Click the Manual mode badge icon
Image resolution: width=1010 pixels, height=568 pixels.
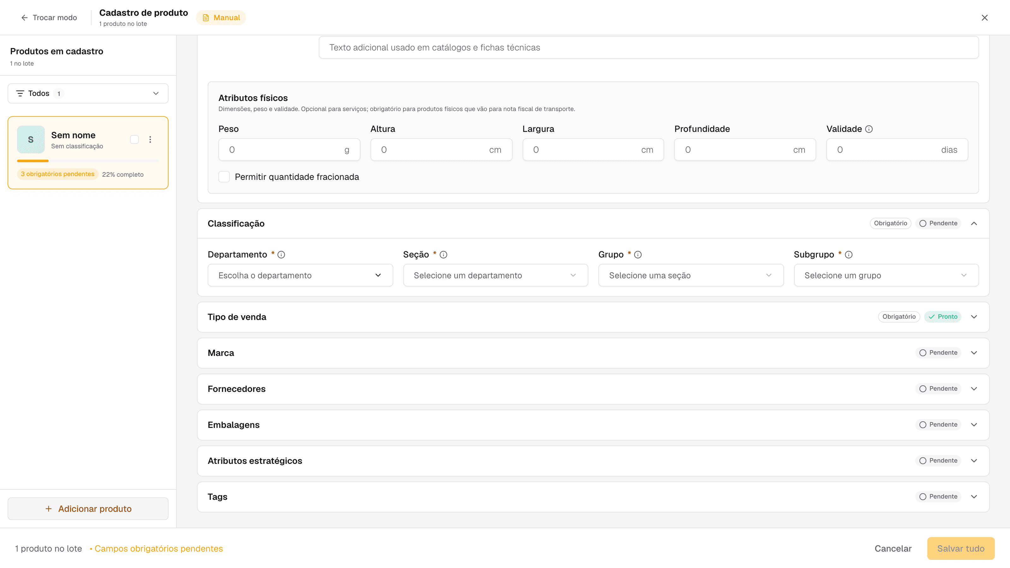(x=206, y=18)
